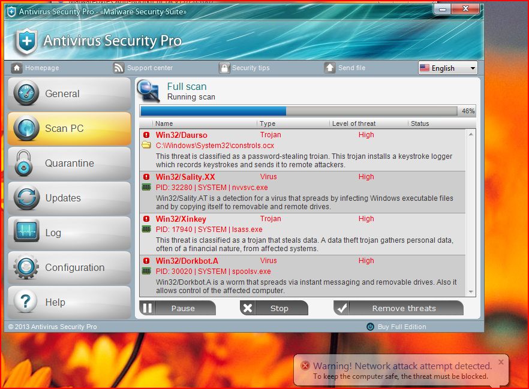Click the Level of threat column header
This screenshot has width=529, height=389.
coord(354,123)
